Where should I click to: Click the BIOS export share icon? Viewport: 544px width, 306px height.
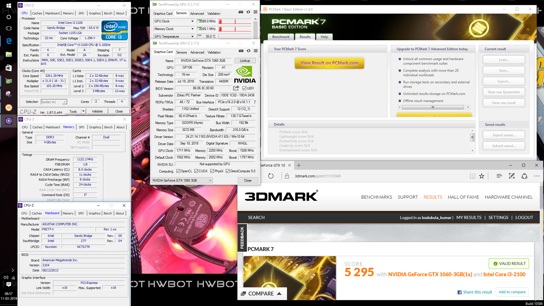coord(236,88)
